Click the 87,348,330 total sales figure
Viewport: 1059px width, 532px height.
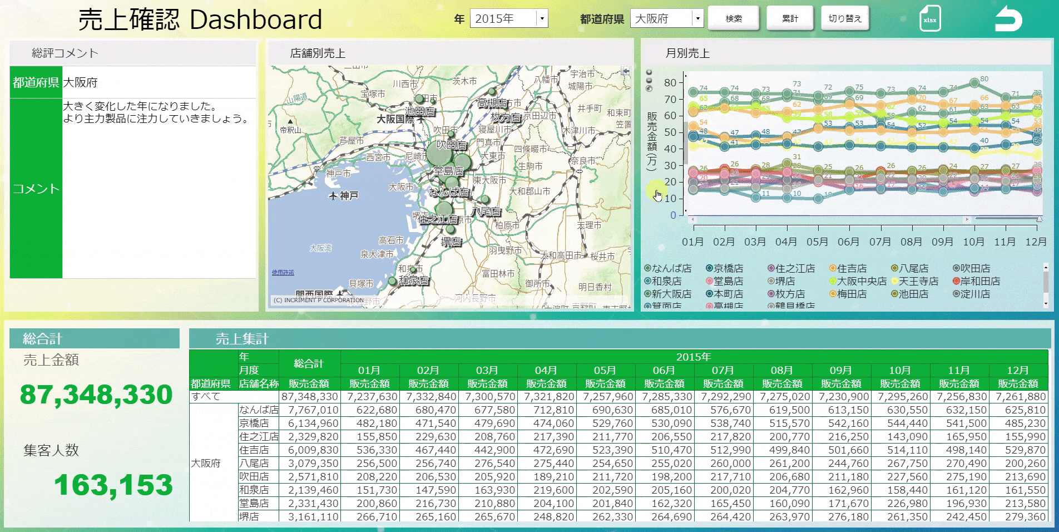point(97,395)
